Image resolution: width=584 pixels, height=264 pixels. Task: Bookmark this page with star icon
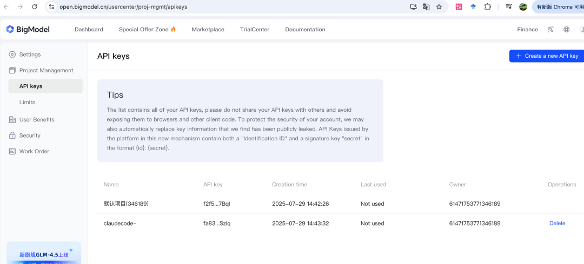(439, 6)
